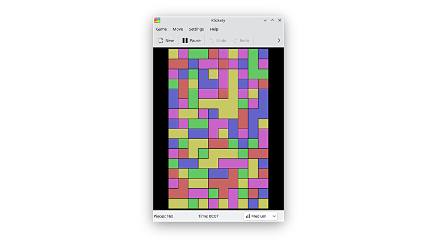Click the Undo toolbar button

[x=218, y=41]
